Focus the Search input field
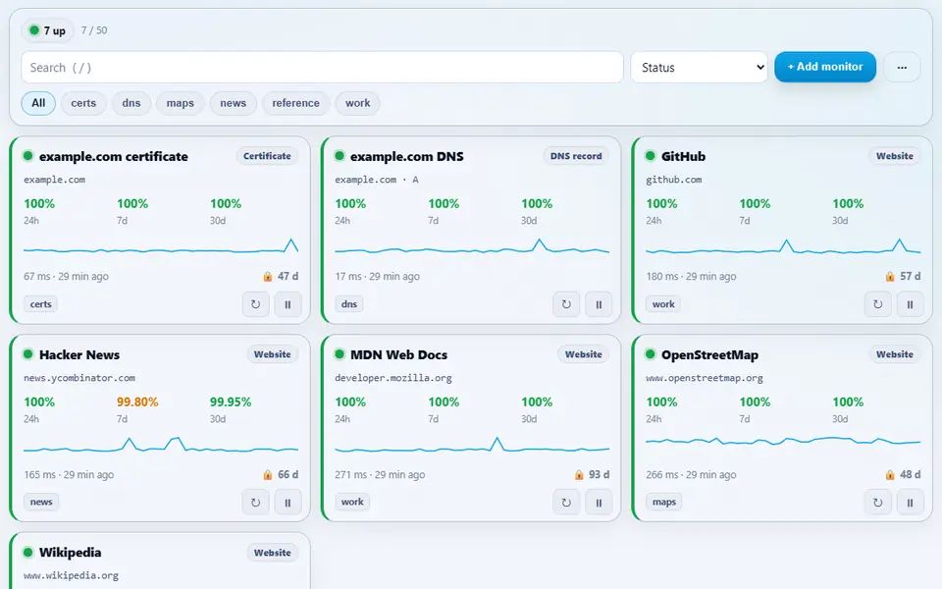Image resolution: width=942 pixels, height=589 pixels. pyautogui.click(x=322, y=68)
